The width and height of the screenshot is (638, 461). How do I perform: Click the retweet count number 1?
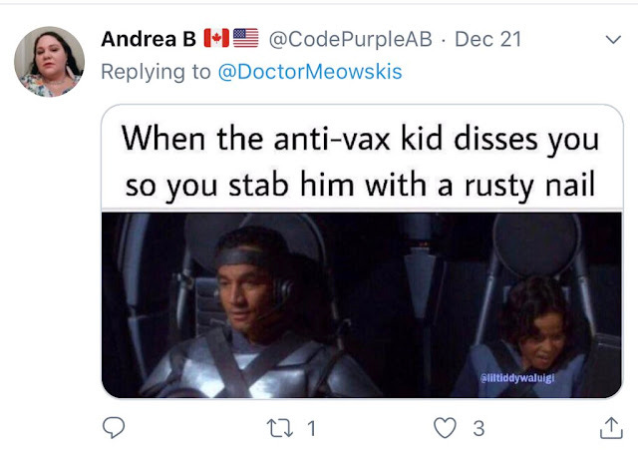point(311,428)
